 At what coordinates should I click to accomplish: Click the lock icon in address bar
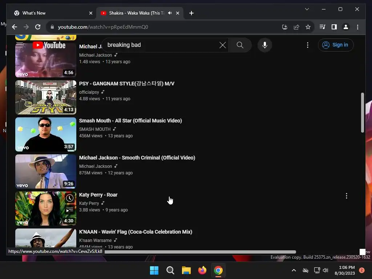point(52,27)
